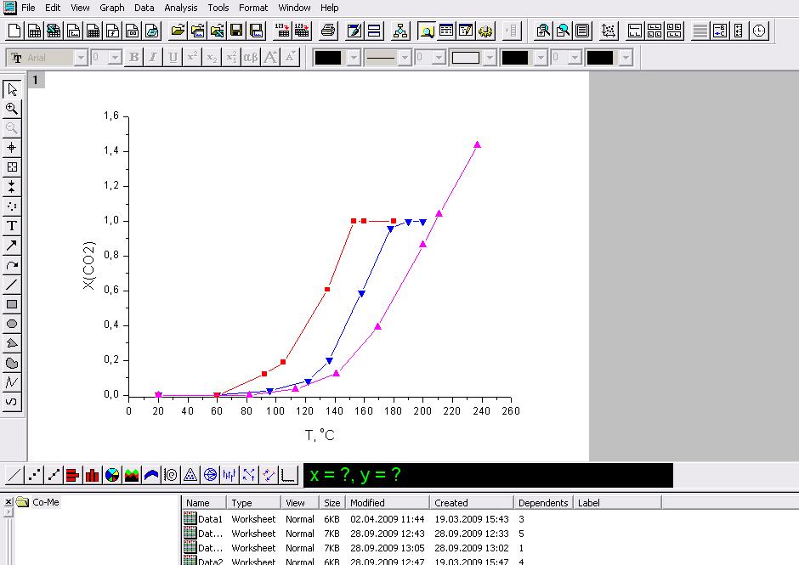Open the line style dropdown
This screenshot has height=565, width=799.
[405, 58]
